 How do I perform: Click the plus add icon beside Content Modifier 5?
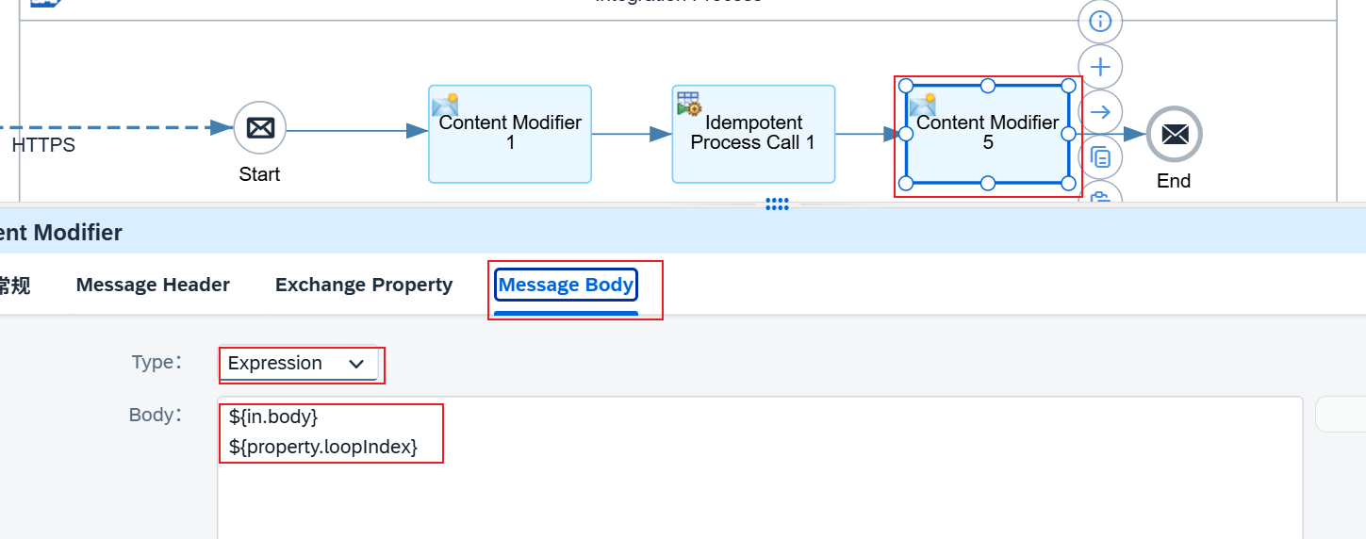click(x=1100, y=67)
